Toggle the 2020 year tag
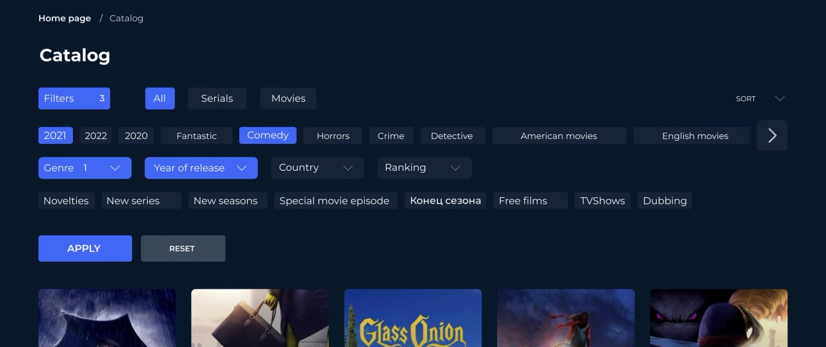Screen dimensions: 826x347 click(136, 136)
